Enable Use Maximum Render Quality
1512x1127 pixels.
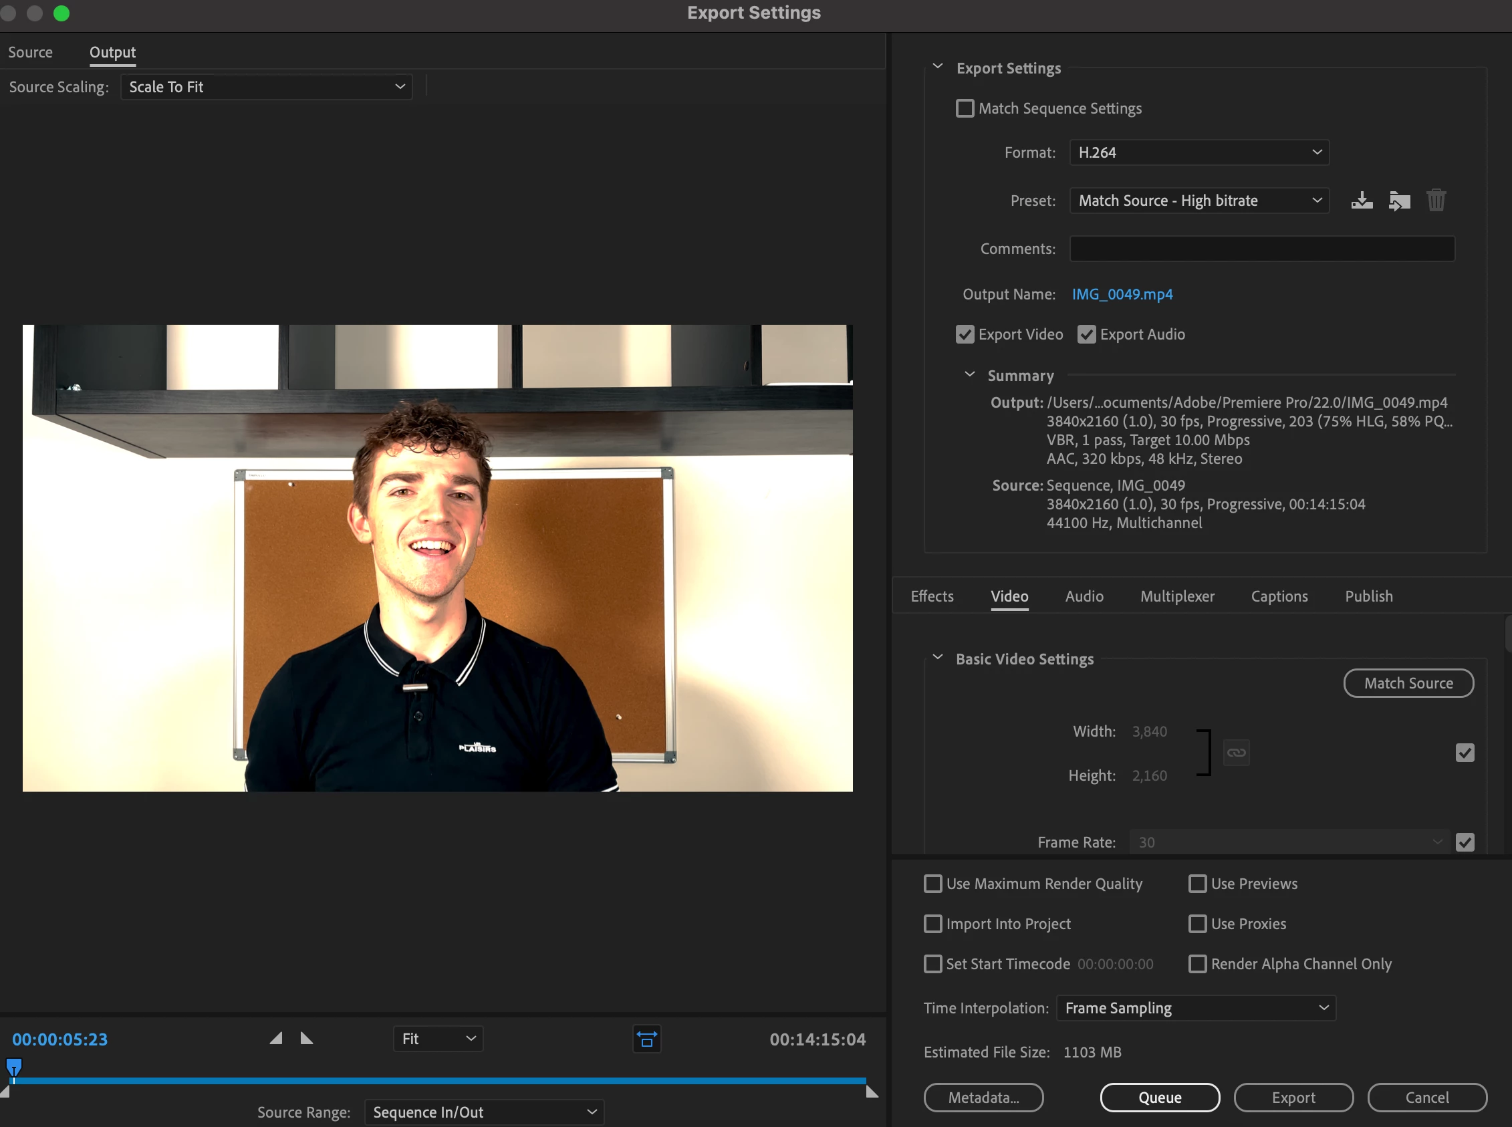click(932, 884)
